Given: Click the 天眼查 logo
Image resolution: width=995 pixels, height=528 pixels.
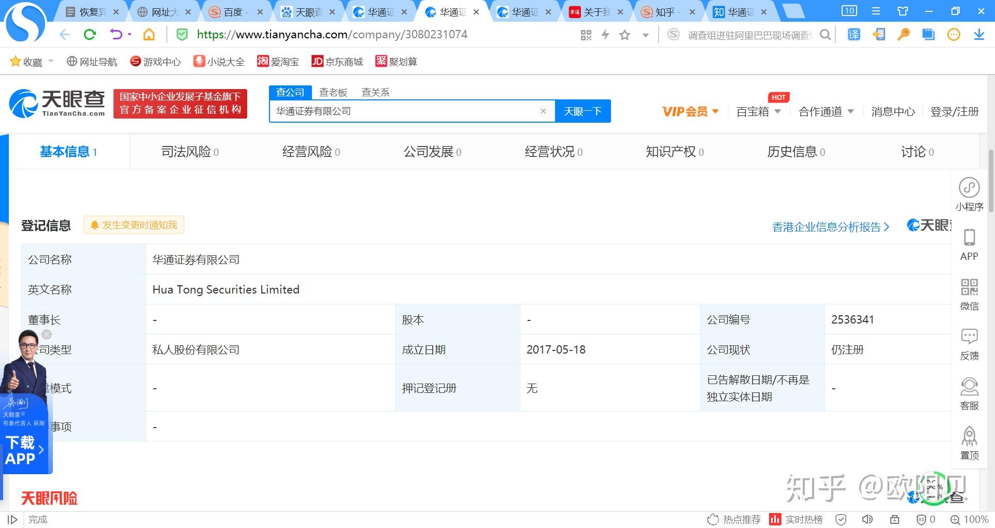Looking at the screenshot, I should [x=57, y=103].
